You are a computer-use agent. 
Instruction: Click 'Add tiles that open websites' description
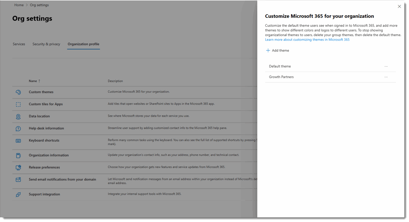pos(161,104)
